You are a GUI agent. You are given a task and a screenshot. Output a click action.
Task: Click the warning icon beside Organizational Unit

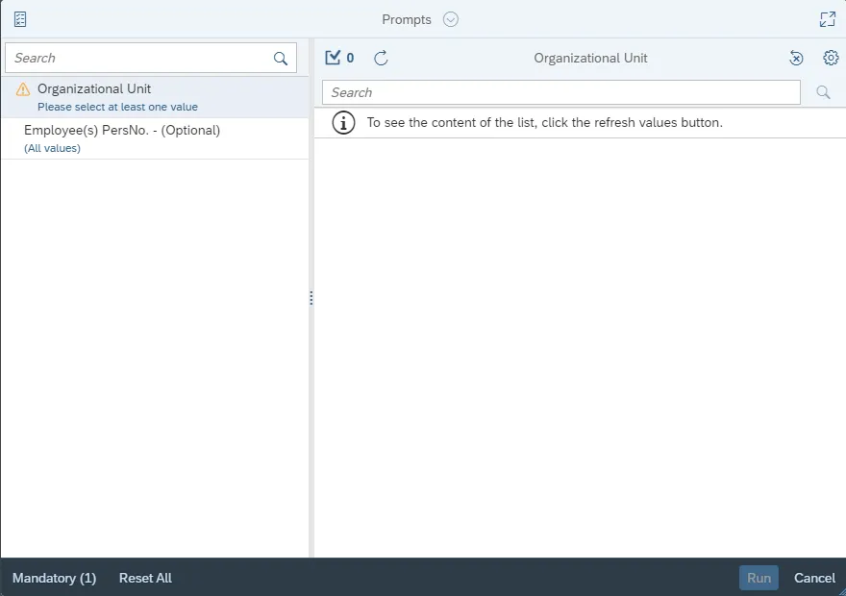pyautogui.click(x=23, y=89)
